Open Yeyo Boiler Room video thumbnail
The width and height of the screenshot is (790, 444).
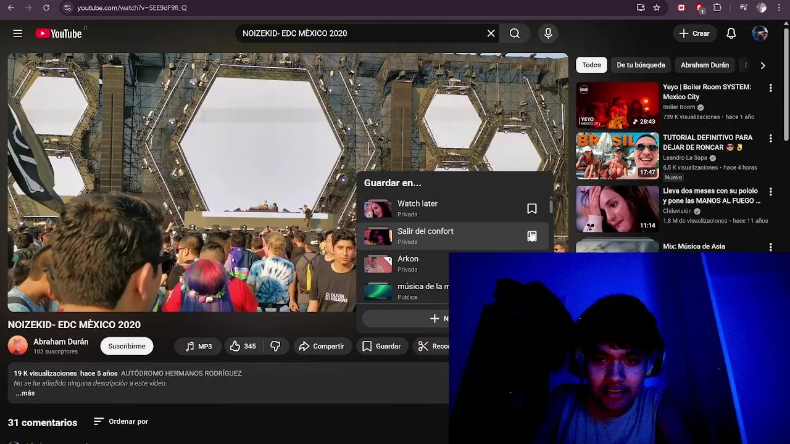point(617,105)
